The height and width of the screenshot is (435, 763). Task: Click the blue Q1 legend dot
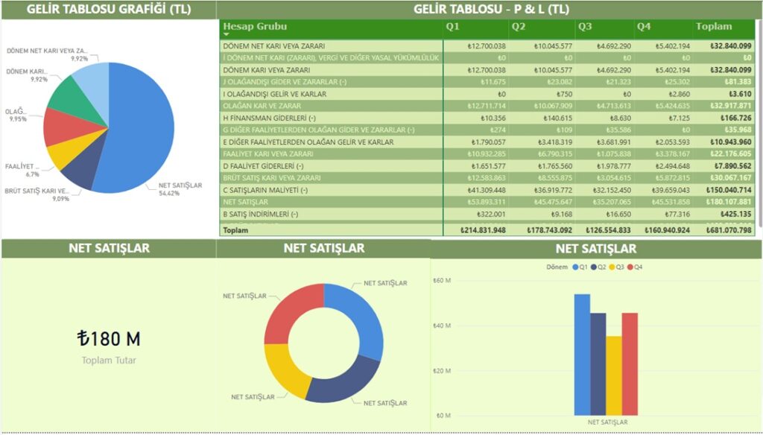pyautogui.click(x=575, y=267)
